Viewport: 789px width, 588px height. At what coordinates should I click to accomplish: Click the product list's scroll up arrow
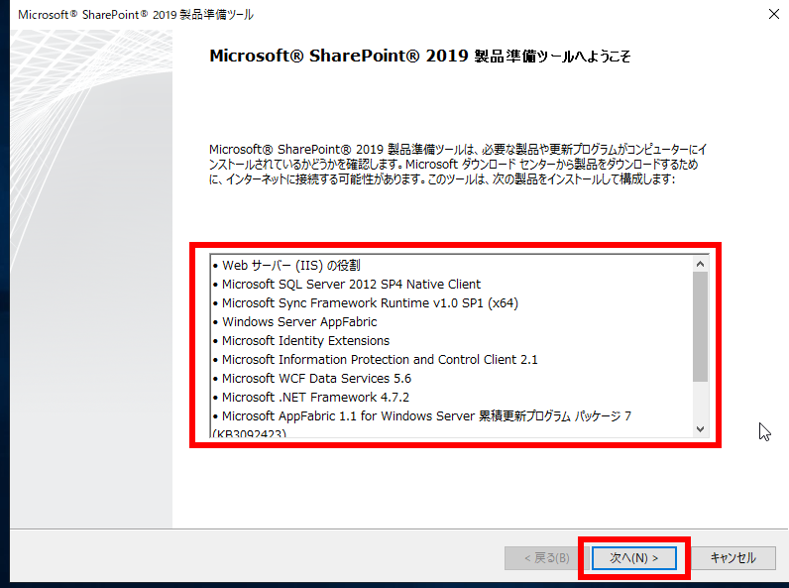700,265
